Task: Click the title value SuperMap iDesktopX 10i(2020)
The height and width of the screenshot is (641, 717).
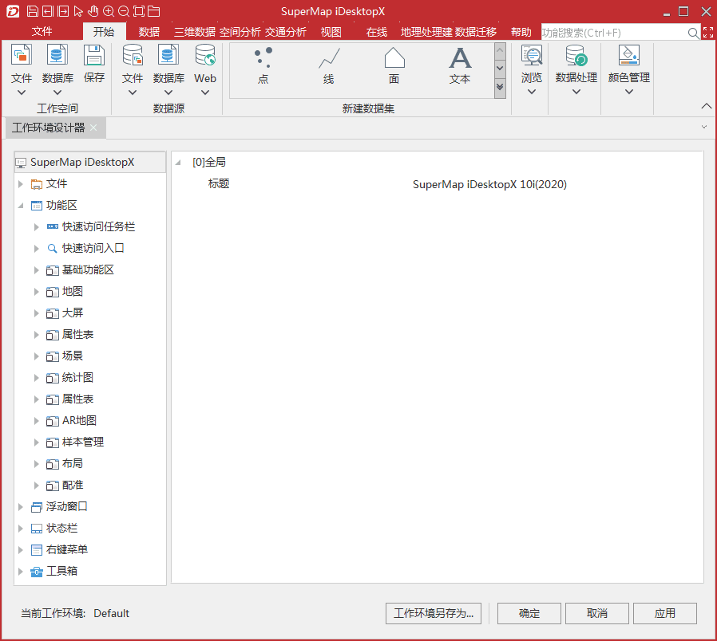Action: pyautogui.click(x=489, y=184)
